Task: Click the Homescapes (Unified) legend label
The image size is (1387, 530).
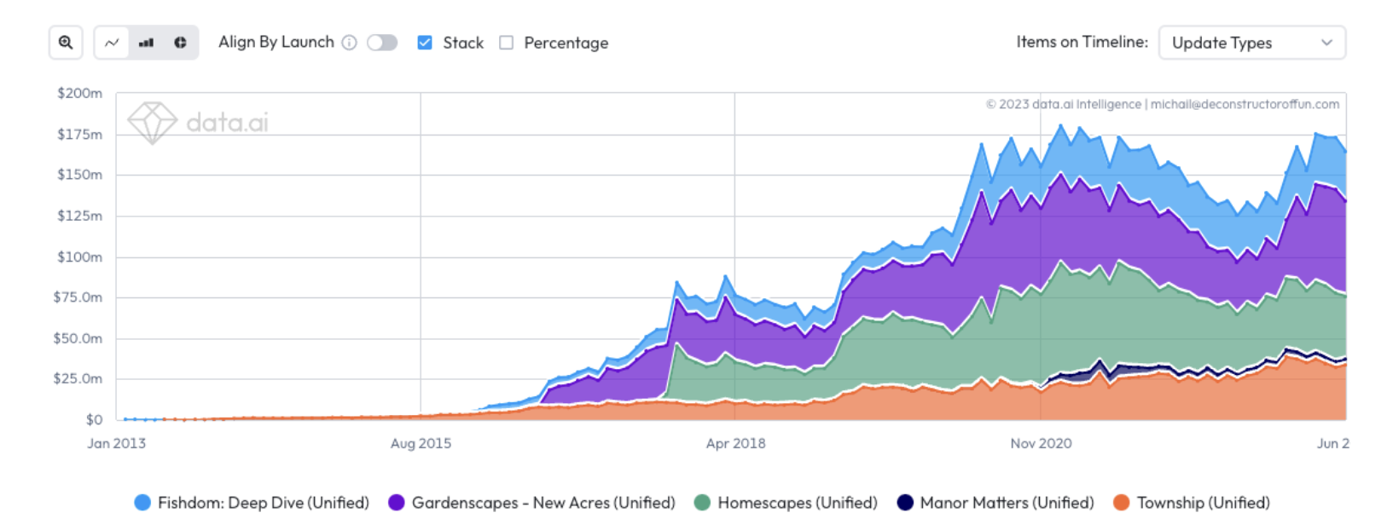Action: tap(798, 503)
